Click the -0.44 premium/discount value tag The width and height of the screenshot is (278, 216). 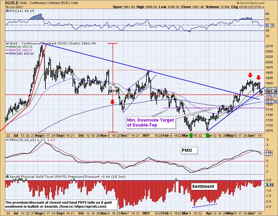pos(269,185)
